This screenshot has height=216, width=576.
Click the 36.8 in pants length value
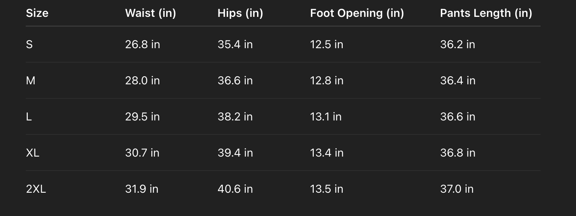click(457, 153)
